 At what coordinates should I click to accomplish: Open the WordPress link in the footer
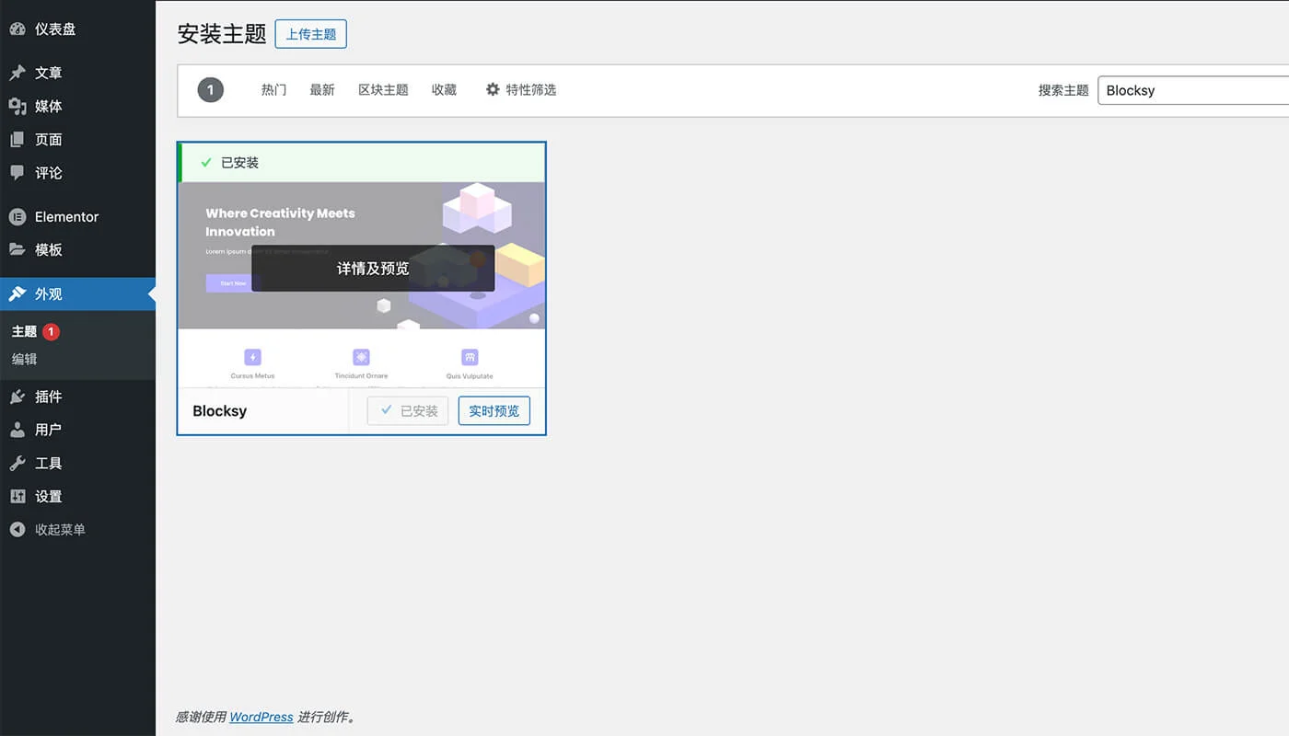point(261,717)
